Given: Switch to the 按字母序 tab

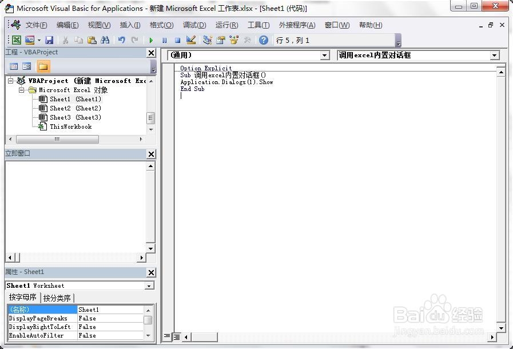Looking at the screenshot, I should coord(22,298).
